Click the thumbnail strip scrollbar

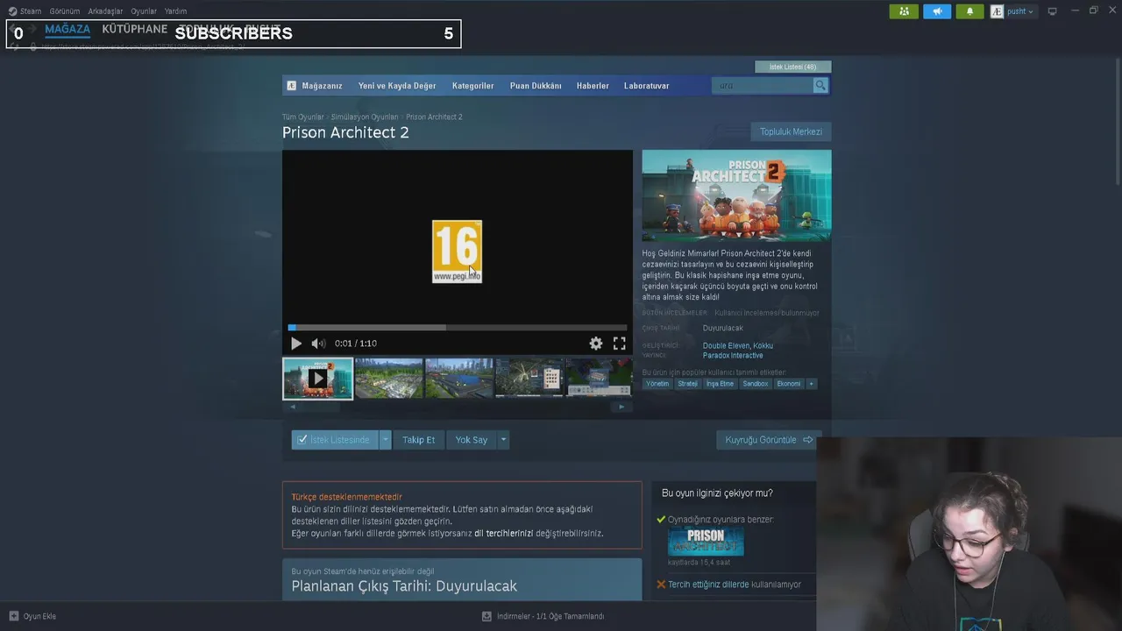(457, 407)
